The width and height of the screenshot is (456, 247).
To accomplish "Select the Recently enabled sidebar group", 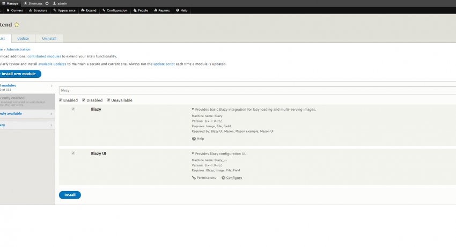I will click(27, 101).
